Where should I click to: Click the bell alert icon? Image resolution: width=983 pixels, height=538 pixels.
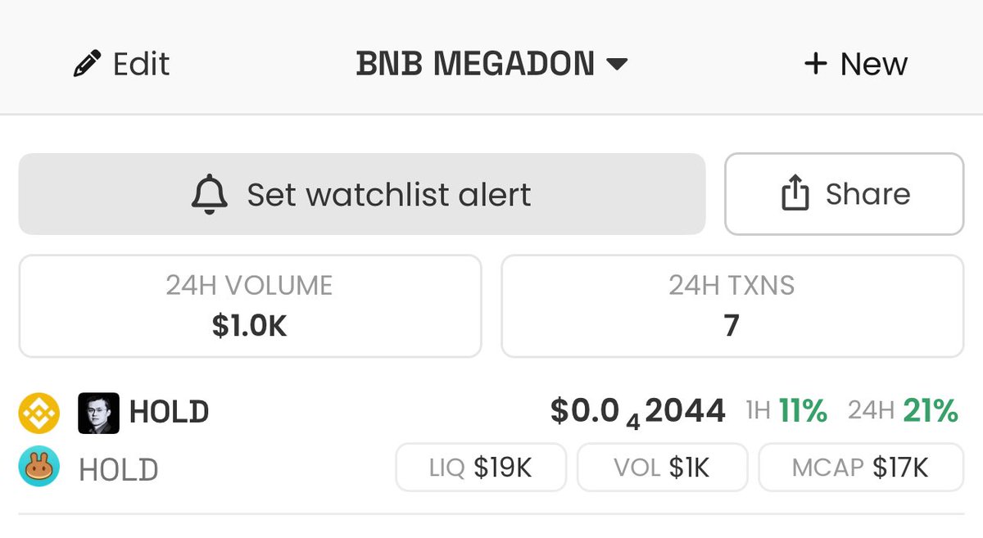coord(210,194)
